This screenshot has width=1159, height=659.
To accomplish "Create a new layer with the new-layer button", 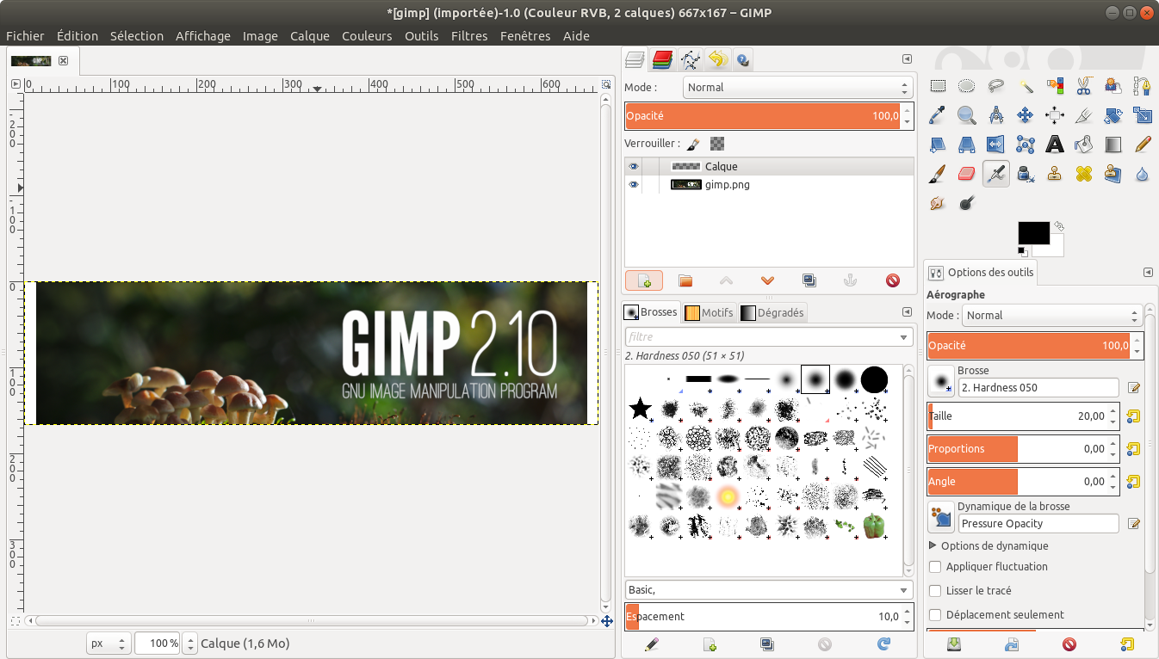I will tap(644, 280).
